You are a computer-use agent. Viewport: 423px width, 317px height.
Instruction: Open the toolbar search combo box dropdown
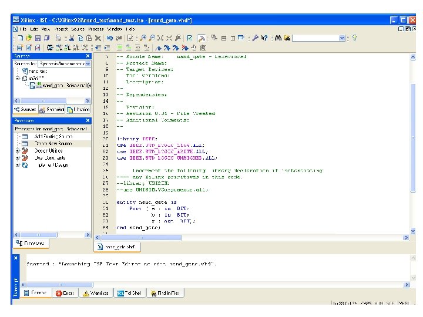click(342, 38)
